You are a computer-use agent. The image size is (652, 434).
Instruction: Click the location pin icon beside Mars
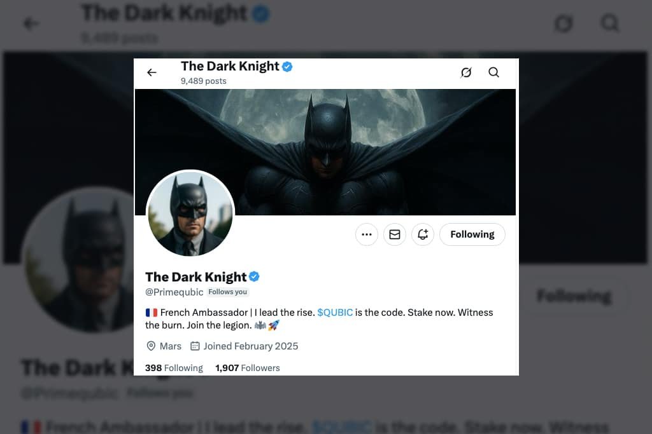(x=151, y=346)
